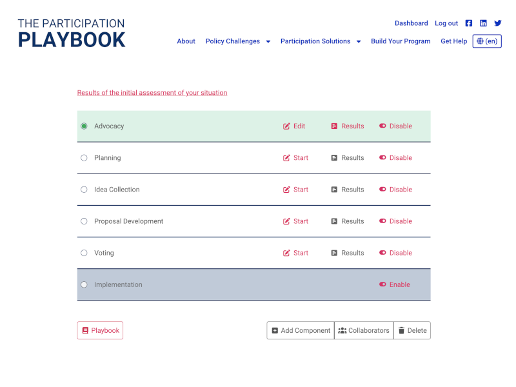Select the globe language icon
The width and height of the screenshot is (516, 387).
tap(481, 41)
